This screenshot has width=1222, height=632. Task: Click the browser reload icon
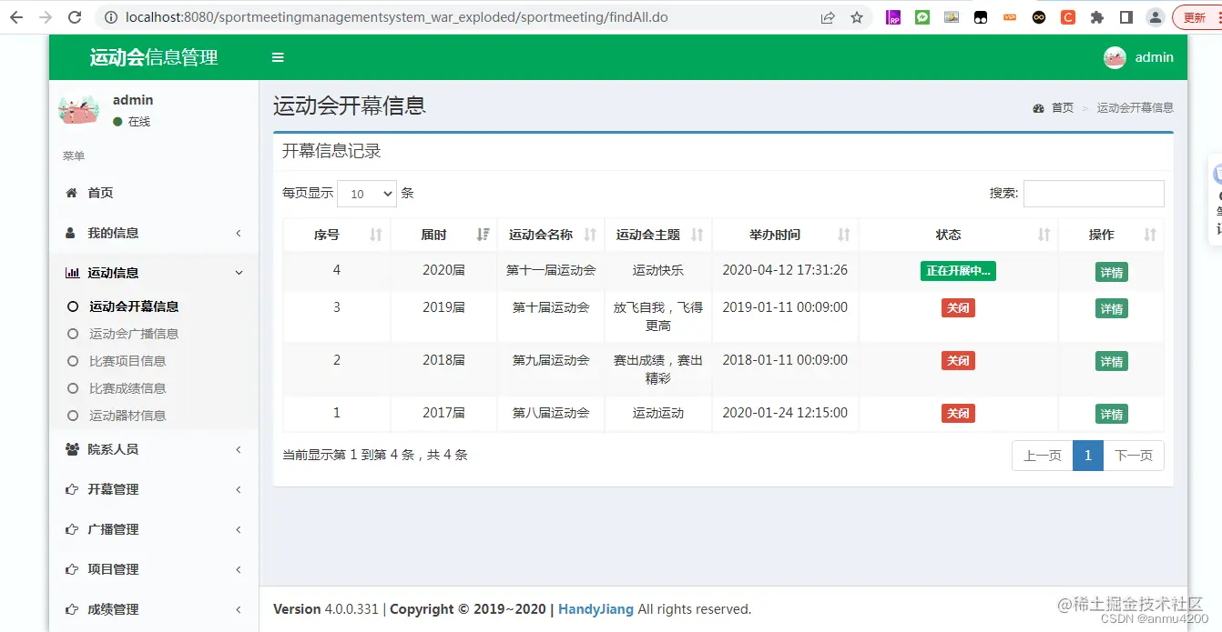(75, 16)
